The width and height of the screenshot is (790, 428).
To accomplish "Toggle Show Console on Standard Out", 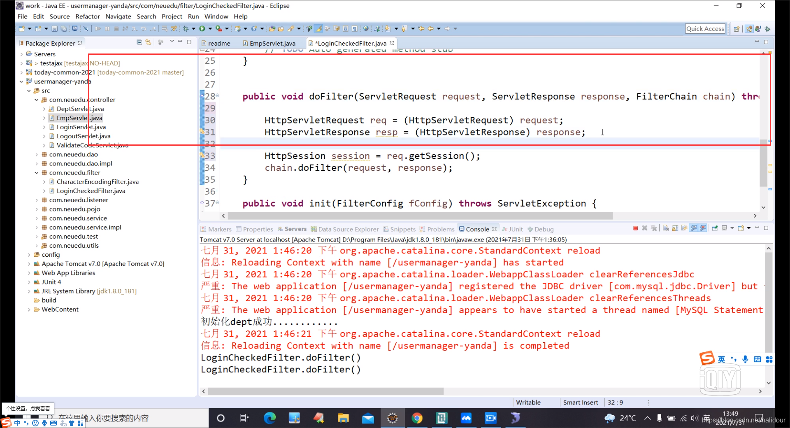I will (x=694, y=228).
